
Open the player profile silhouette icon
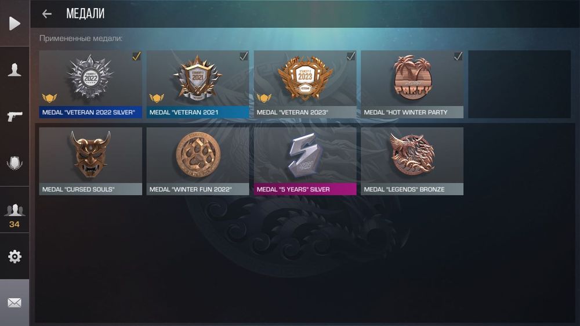pos(14,70)
